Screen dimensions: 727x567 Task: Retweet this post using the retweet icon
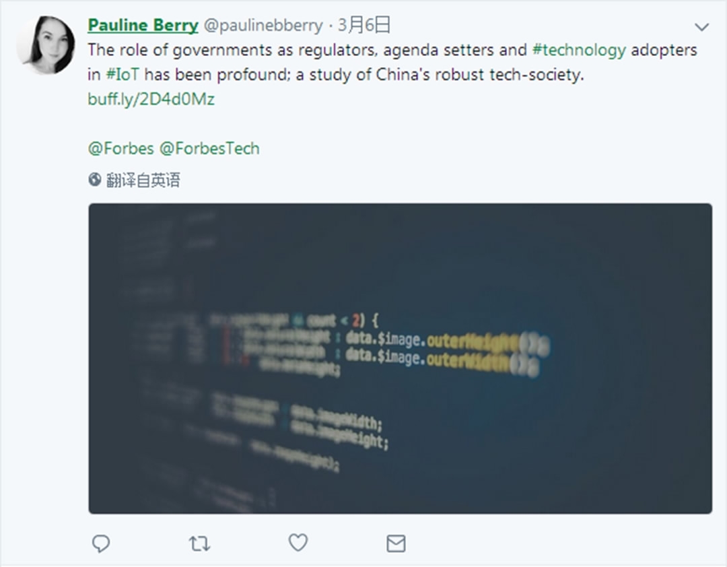[x=199, y=543]
